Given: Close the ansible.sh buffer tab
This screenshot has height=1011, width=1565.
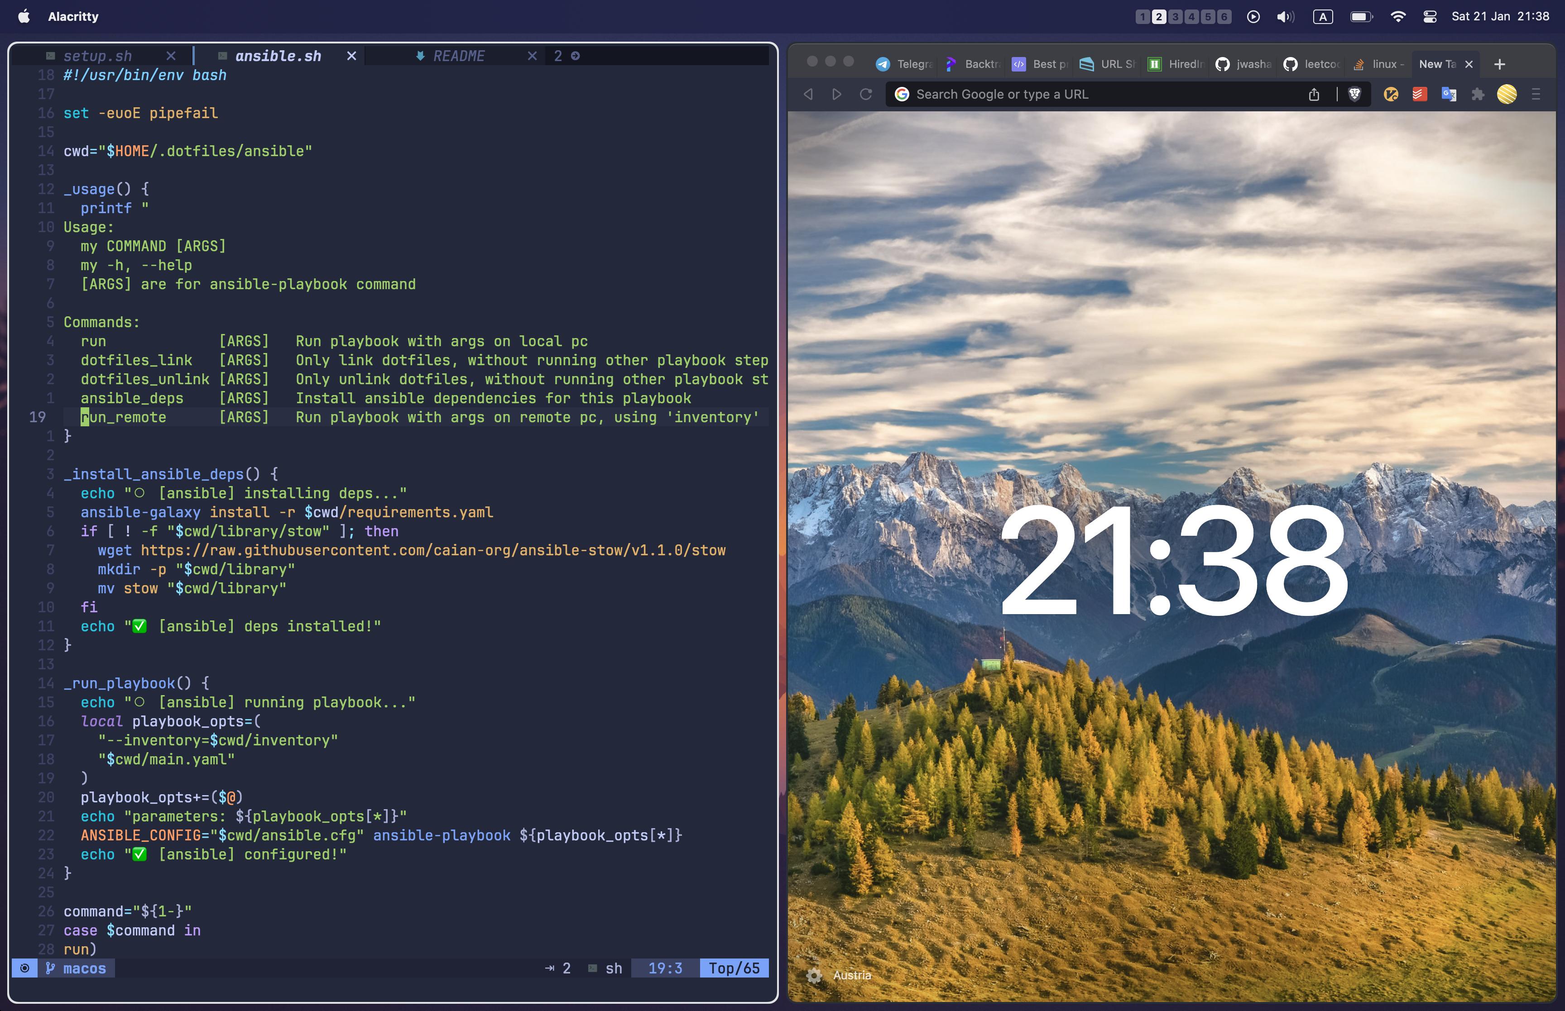Looking at the screenshot, I should 351,56.
